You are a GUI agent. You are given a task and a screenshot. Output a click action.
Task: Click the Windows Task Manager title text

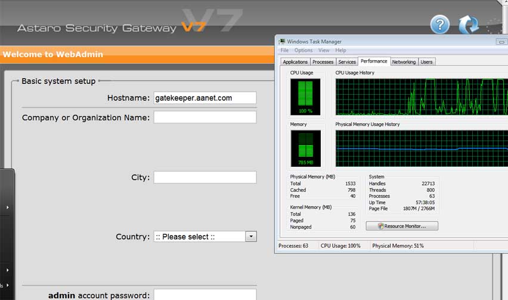314,42
